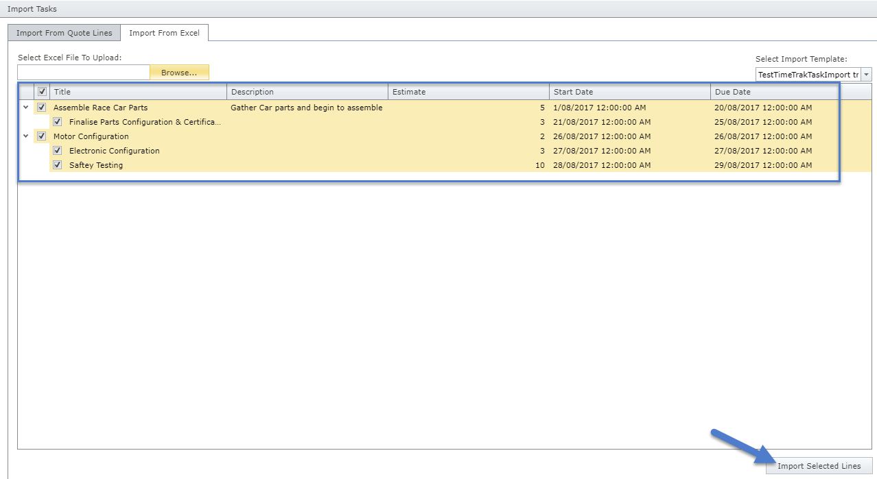Sort by the Due Date column header

(x=773, y=92)
